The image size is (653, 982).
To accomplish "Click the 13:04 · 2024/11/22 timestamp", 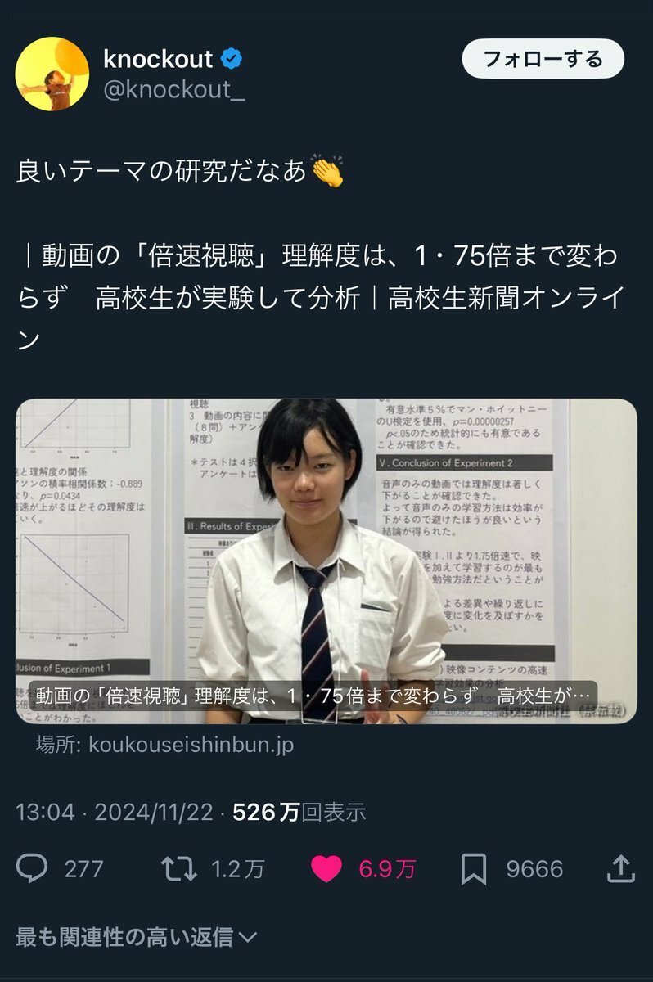I will pyautogui.click(x=115, y=812).
